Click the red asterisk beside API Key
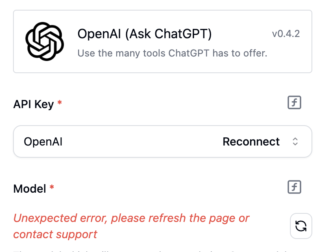318x252 pixels. 60,102
